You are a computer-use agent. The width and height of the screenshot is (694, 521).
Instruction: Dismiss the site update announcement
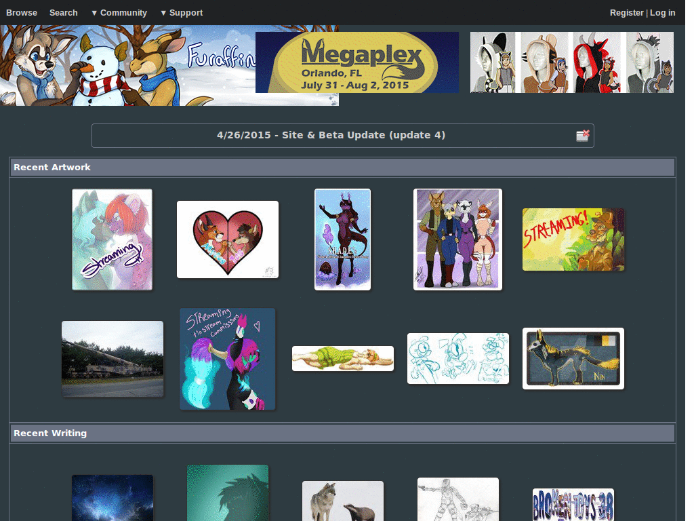581,135
